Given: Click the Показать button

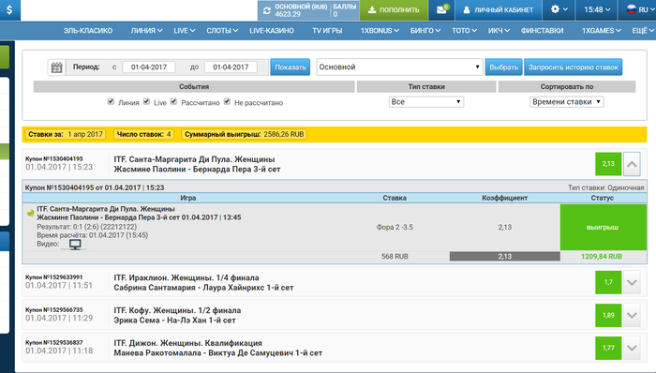Looking at the screenshot, I should click(x=290, y=67).
